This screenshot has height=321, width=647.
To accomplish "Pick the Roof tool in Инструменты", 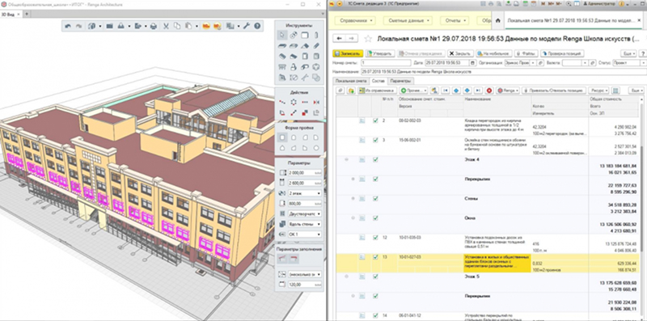I will [305, 46].
